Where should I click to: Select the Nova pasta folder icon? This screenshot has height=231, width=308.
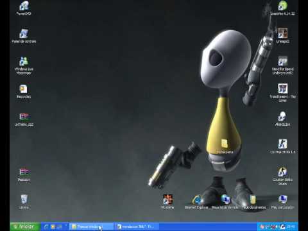point(225,146)
